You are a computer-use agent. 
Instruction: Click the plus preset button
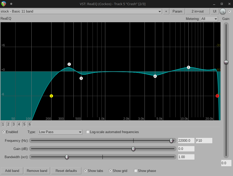166,11
